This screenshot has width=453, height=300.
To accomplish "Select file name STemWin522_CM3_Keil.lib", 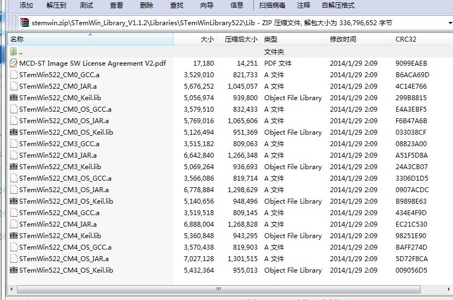I will pyautogui.click(x=60, y=166).
